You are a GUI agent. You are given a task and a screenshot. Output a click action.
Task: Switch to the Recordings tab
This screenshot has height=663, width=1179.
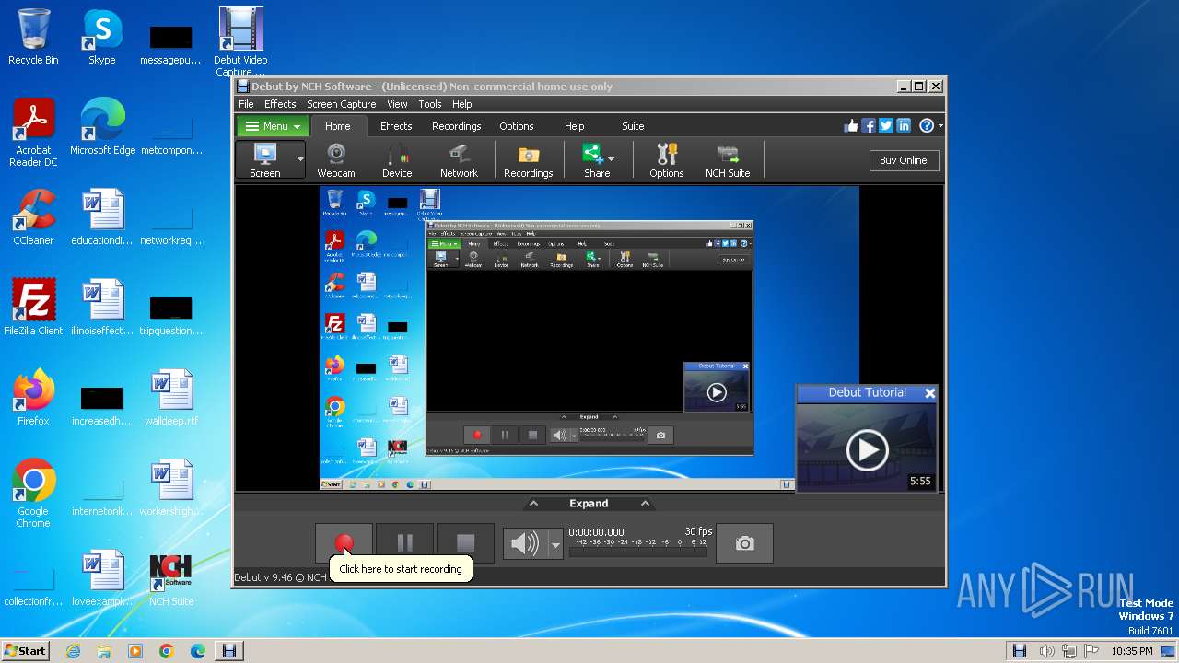coord(456,126)
